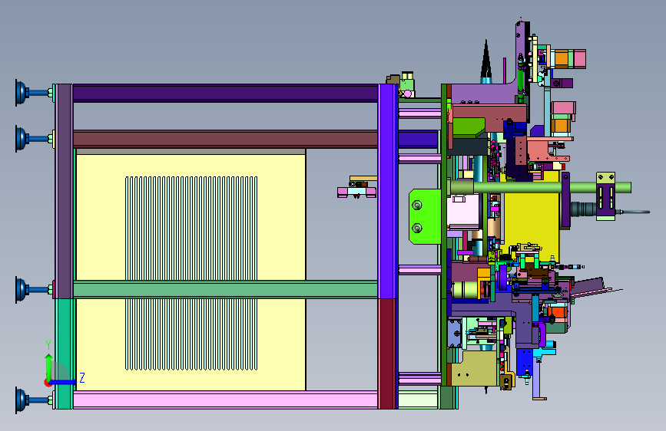666x431 pixels.
Task: Click the "Y" axis label
Action: pyautogui.click(x=48, y=345)
